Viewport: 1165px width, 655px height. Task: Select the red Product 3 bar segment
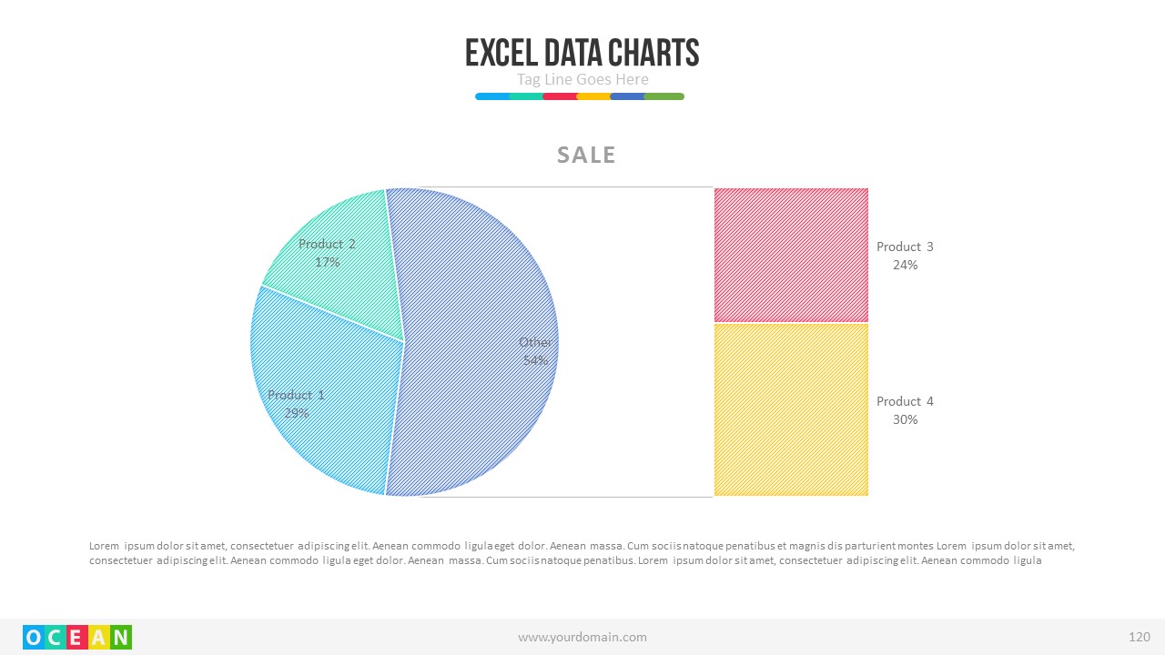pos(791,255)
